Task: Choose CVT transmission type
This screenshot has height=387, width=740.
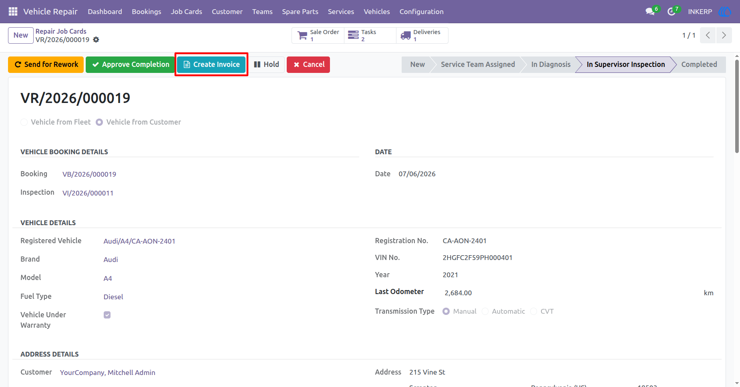Action: pyautogui.click(x=533, y=311)
